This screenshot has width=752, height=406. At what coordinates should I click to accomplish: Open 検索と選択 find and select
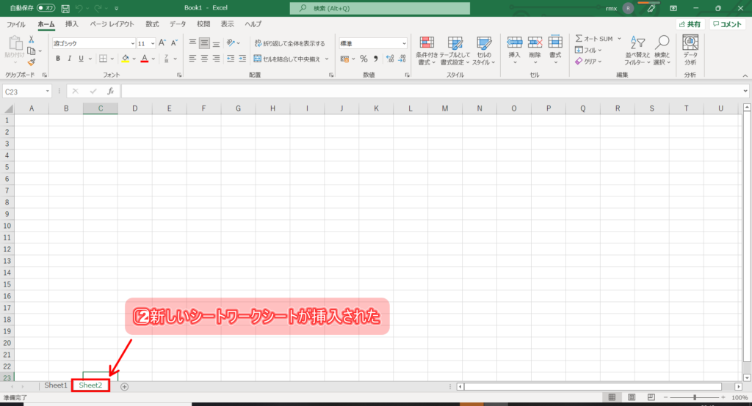coord(662,51)
